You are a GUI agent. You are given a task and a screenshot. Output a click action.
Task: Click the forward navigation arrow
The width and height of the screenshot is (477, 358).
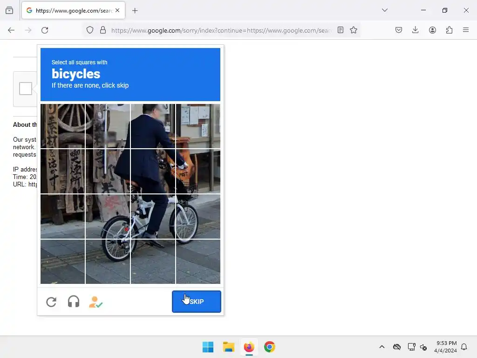(x=28, y=30)
